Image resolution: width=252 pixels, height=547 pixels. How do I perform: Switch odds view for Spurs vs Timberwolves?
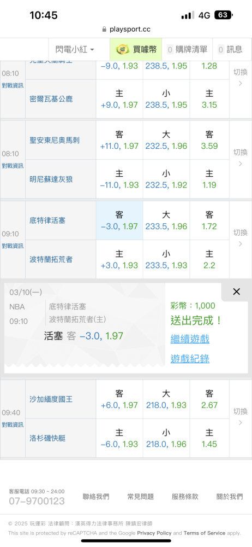[x=241, y=158]
